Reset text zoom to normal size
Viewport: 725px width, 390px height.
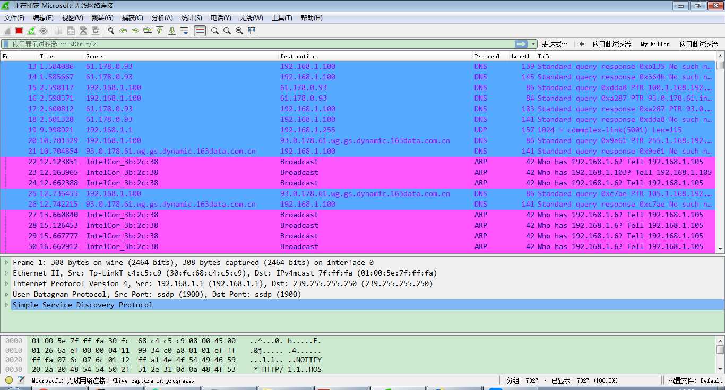tap(239, 31)
